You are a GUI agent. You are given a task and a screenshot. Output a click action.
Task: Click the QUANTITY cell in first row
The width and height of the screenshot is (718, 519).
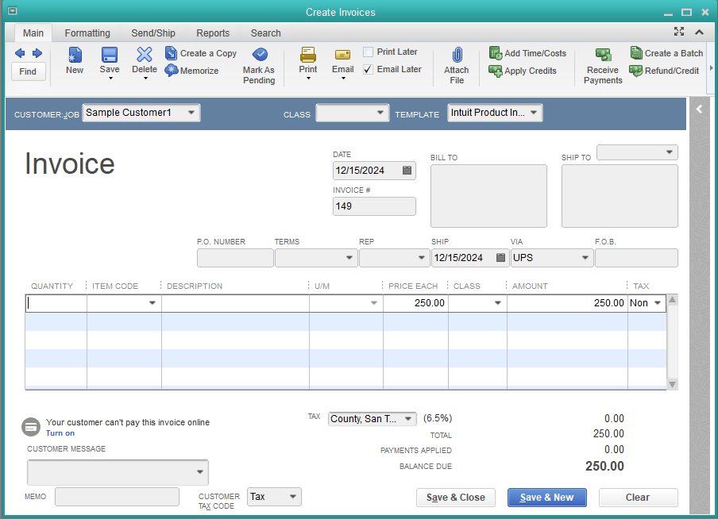tap(56, 303)
